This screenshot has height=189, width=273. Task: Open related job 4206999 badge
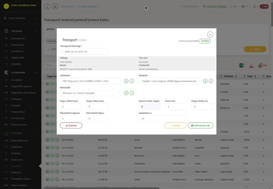205,41
